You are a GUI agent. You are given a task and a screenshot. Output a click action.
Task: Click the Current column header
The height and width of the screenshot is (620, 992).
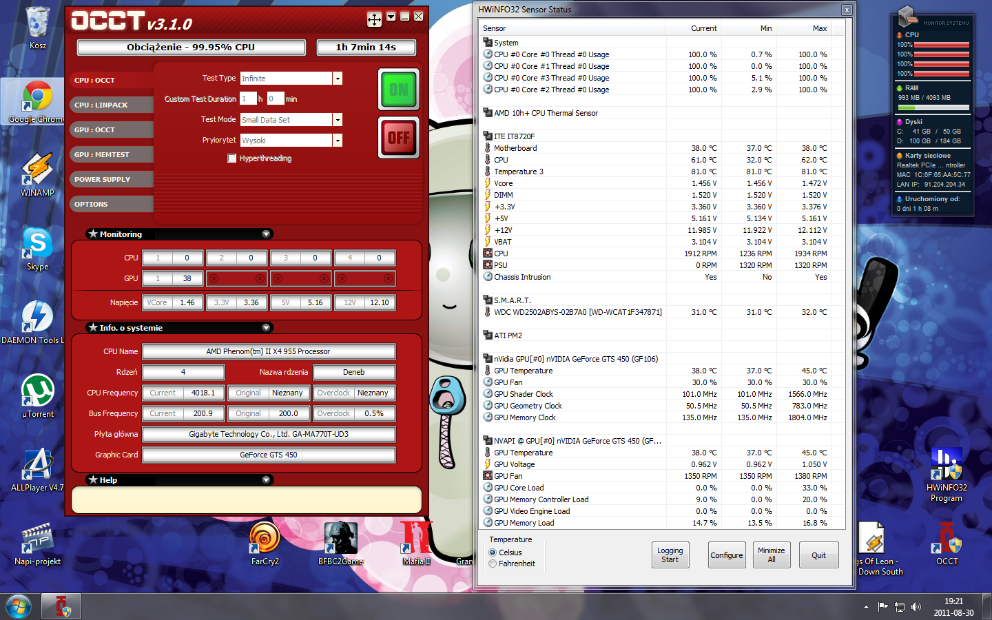pyautogui.click(x=693, y=28)
